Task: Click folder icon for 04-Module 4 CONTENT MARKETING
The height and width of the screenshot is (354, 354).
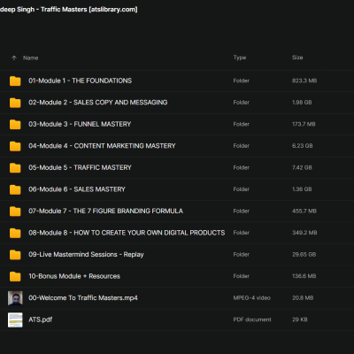Action: (15, 146)
